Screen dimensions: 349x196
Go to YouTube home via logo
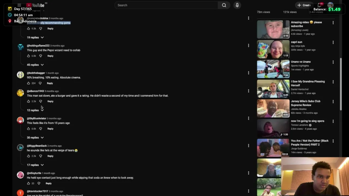(x=35, y=5)
